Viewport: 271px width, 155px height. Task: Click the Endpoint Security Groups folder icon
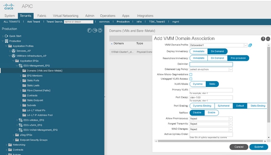click(17, 140)
